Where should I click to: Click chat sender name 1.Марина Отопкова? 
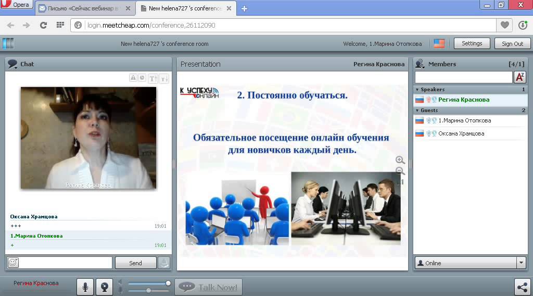[x=36, y=236]
